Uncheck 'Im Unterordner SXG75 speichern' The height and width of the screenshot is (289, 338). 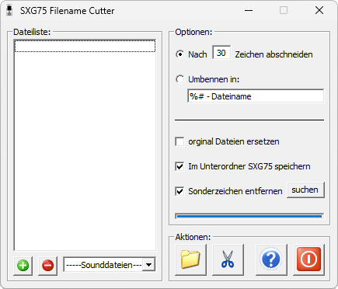coord(179,166)
